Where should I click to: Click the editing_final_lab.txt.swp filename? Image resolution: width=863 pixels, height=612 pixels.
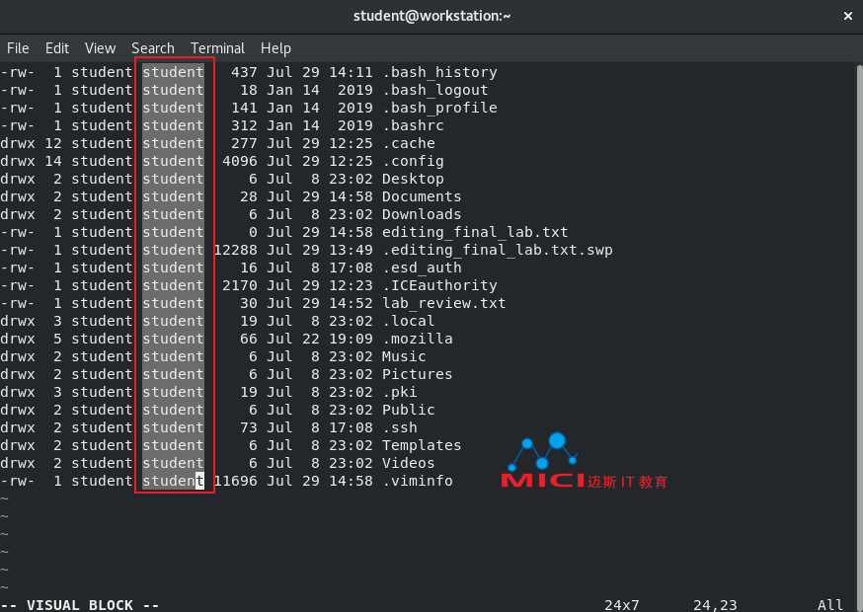pos(497,250)
